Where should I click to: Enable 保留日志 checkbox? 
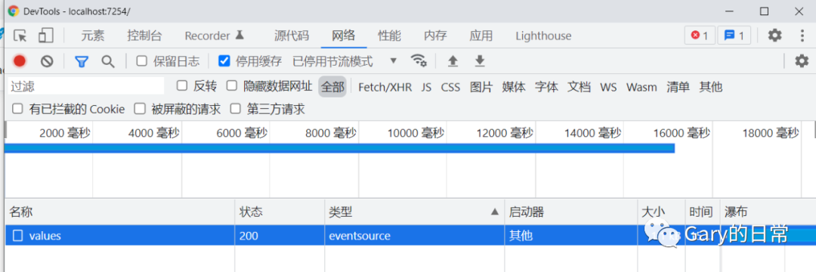click(141, 61)
